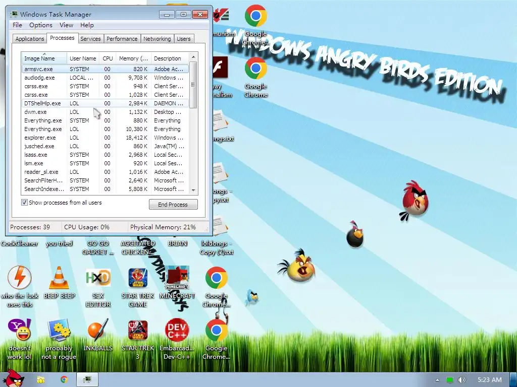The image size is (517, 387).
Task: Click the process list scroll down arrow
Action: [193, 190]
